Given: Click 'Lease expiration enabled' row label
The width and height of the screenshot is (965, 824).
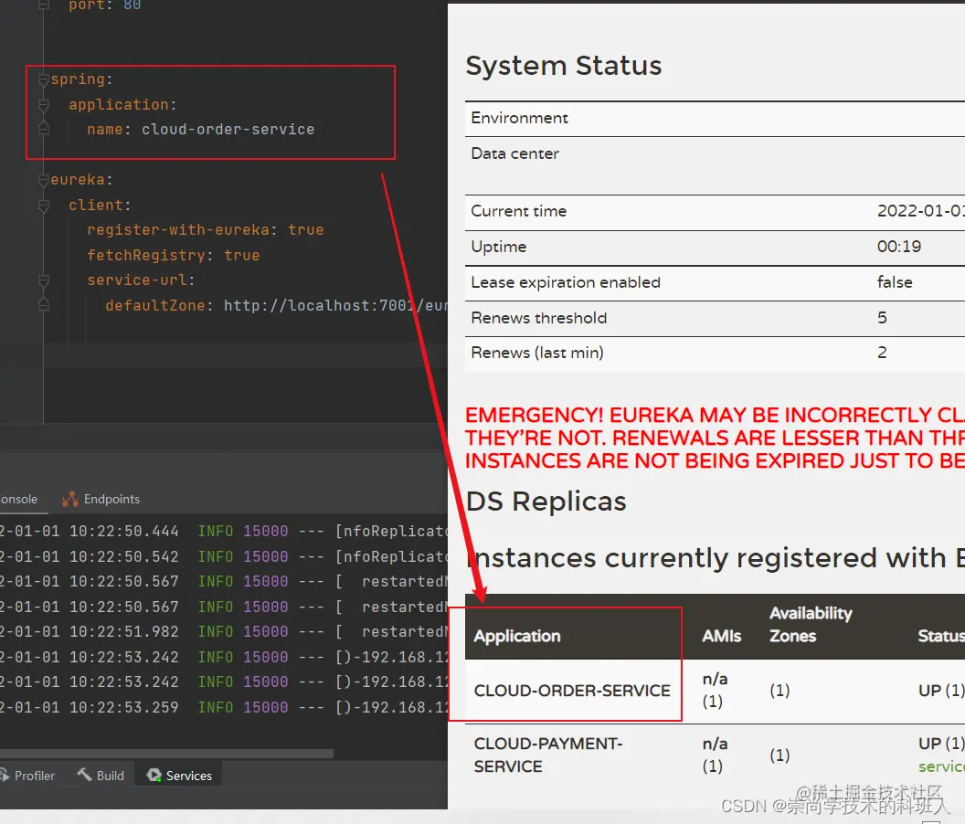Looking at the screenshot, I should point(566,282).
